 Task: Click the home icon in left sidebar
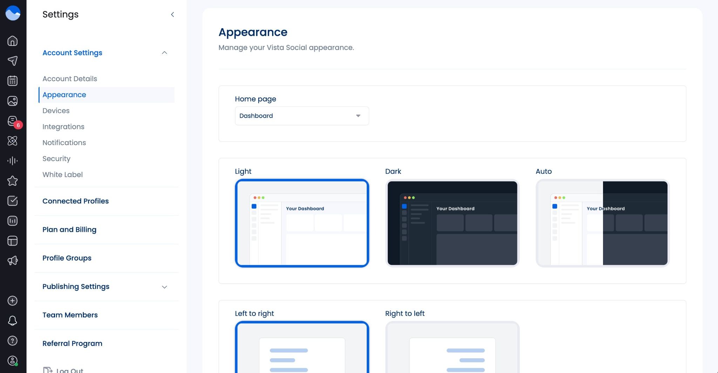point(13,41)
